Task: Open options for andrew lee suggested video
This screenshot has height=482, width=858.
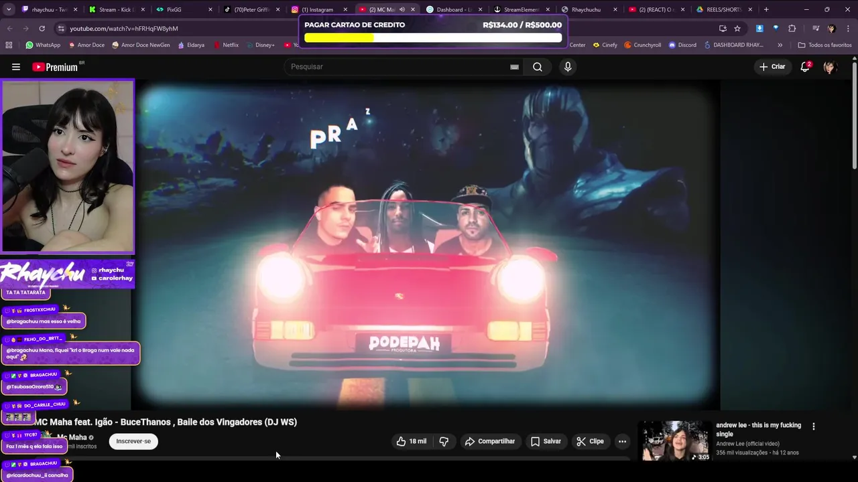Action: [814, 426]
